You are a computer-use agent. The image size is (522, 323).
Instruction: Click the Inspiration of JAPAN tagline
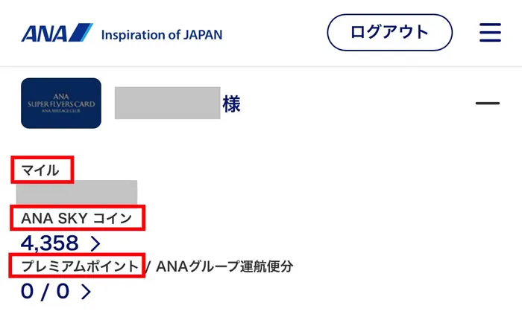[x=162, y=34]
